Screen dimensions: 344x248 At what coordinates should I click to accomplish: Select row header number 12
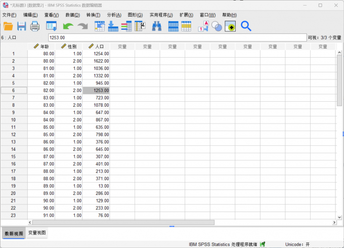pyautogui.click(x=14, y=135)
